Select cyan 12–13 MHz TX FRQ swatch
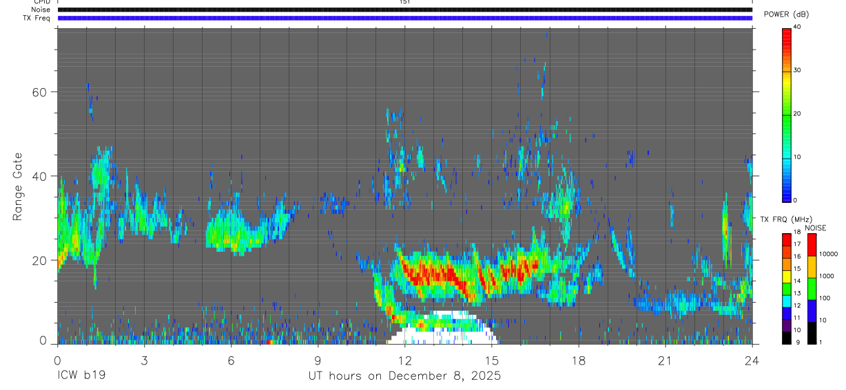 point(787,301)
